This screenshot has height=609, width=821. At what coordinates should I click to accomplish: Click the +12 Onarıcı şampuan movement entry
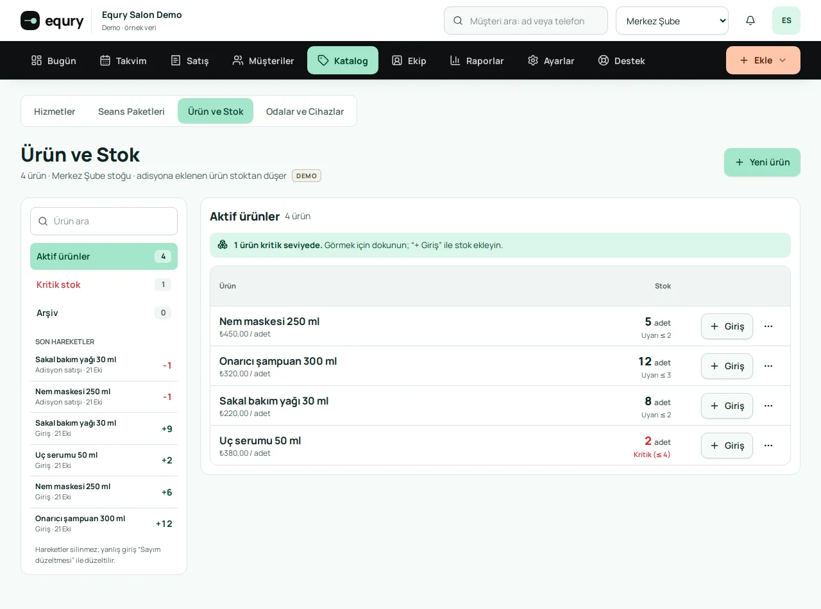[x=104, y=524]
